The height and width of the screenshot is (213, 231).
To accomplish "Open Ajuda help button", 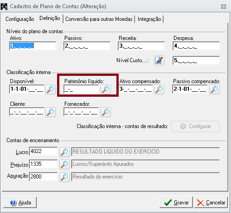I will (x=20, y=203).
